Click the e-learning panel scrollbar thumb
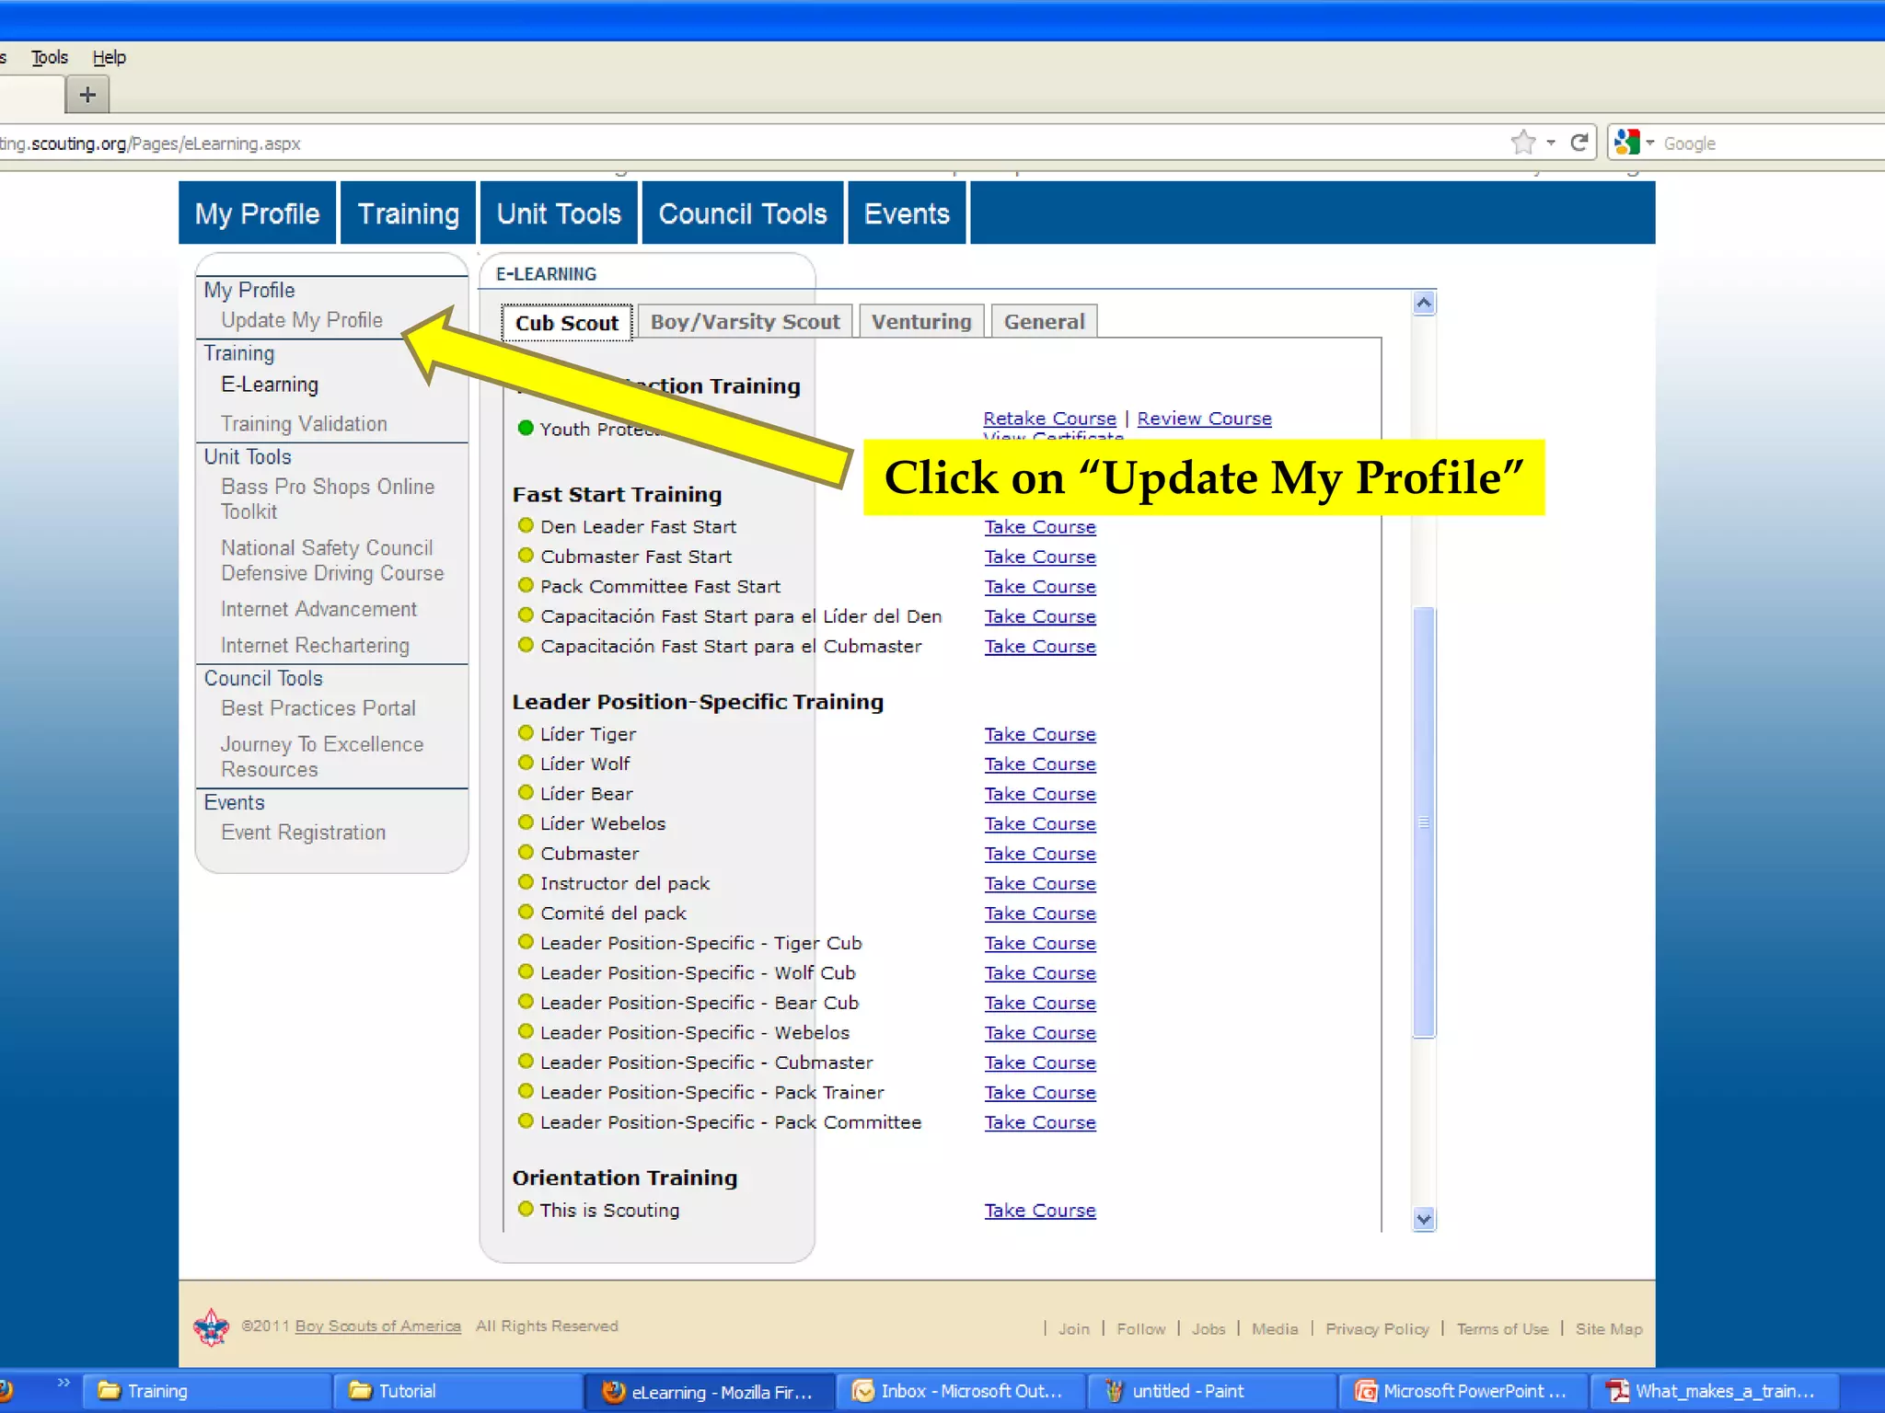The image size is (1885, 1413). click(1424, 821)
